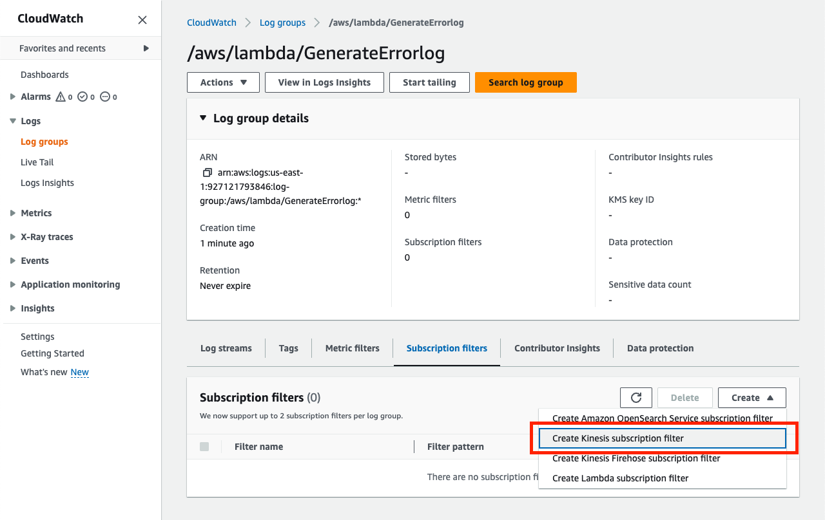
Task: Click the disabled Delete button
Action: [685, 398]
